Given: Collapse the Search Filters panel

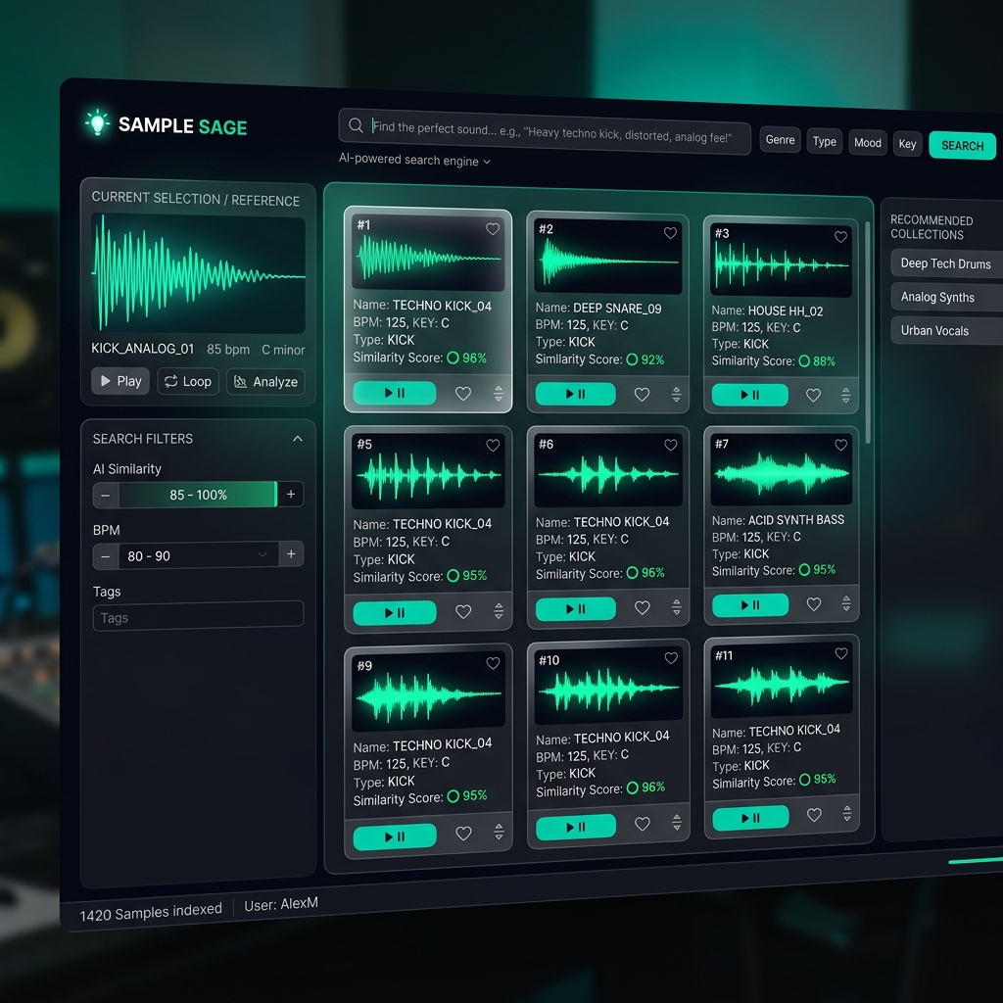Looking at the screenshot, I should tap(298, 439).
